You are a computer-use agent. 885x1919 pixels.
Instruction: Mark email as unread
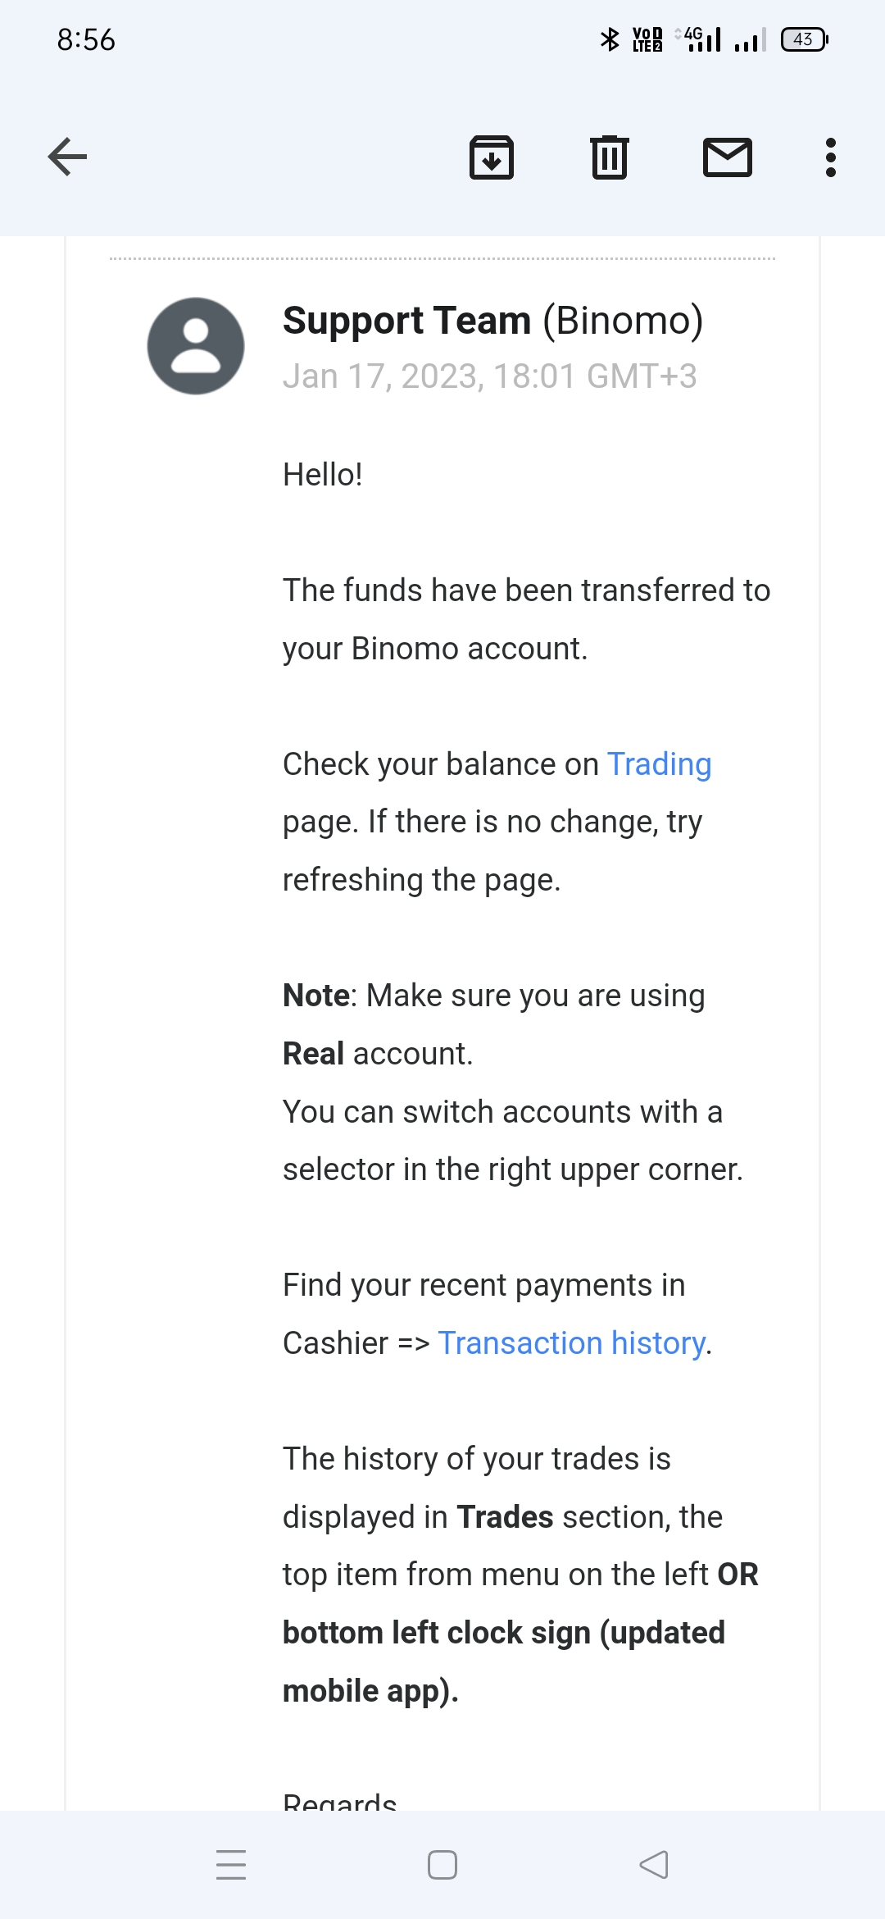tap(728, 157)
